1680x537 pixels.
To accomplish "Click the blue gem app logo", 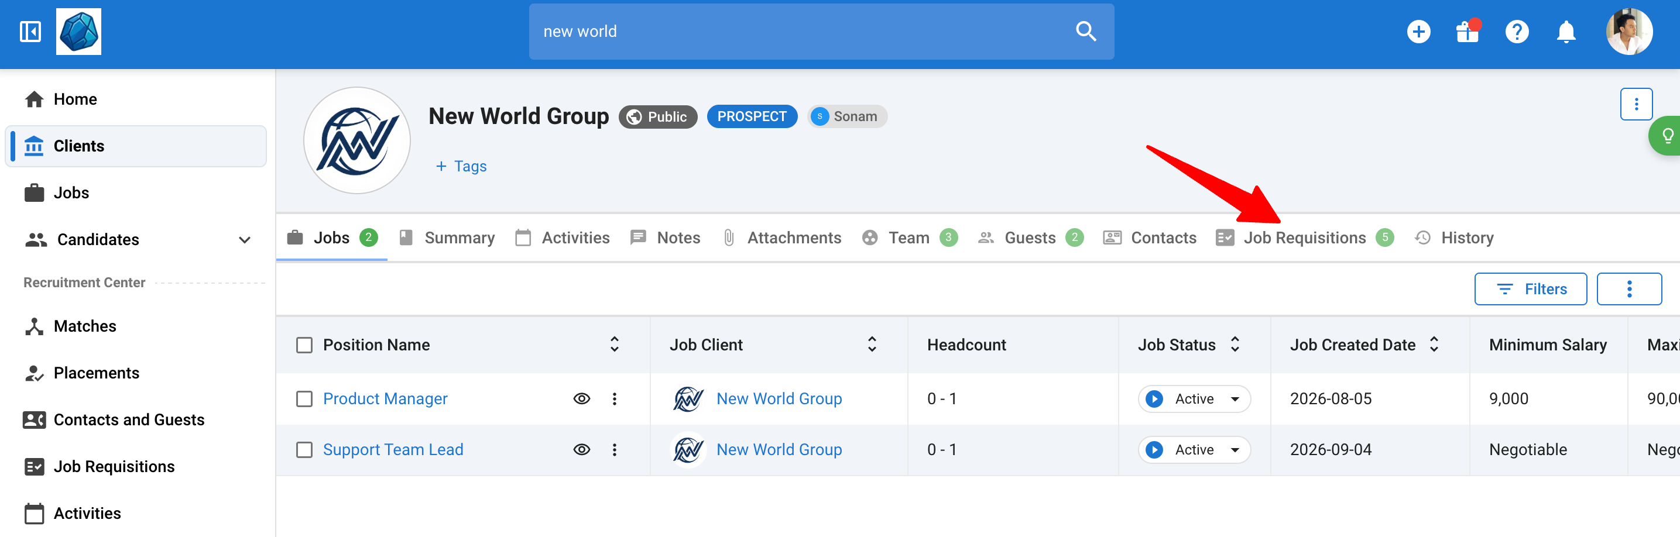I will tap(78, 31).
